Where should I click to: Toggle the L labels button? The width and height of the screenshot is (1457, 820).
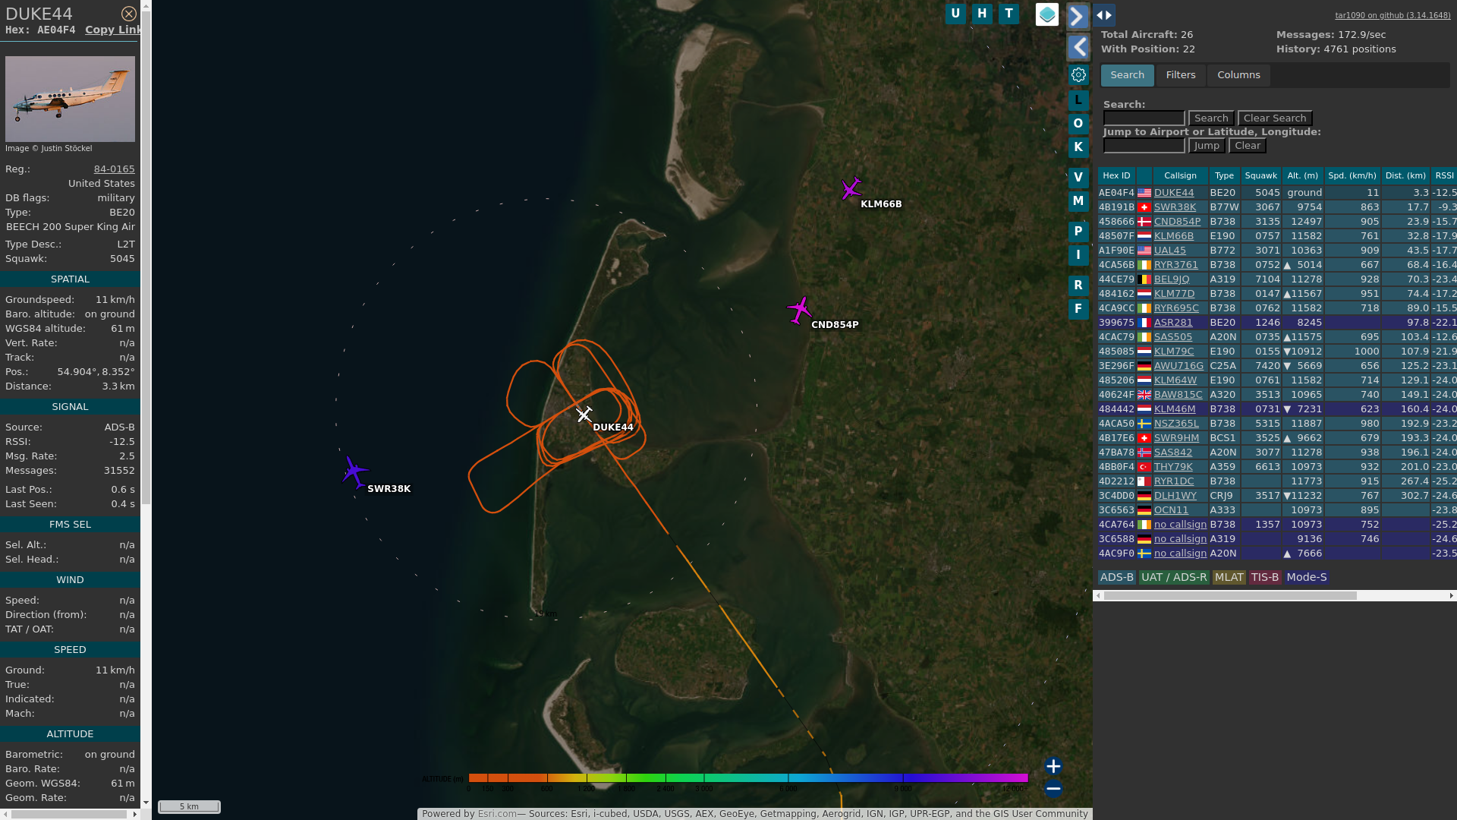pyautogui.click(x=1078, y=100)
